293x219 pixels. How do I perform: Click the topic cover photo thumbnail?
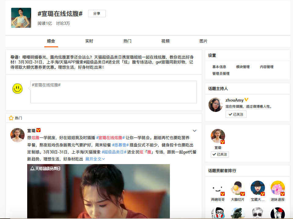(x=21, y=18)
